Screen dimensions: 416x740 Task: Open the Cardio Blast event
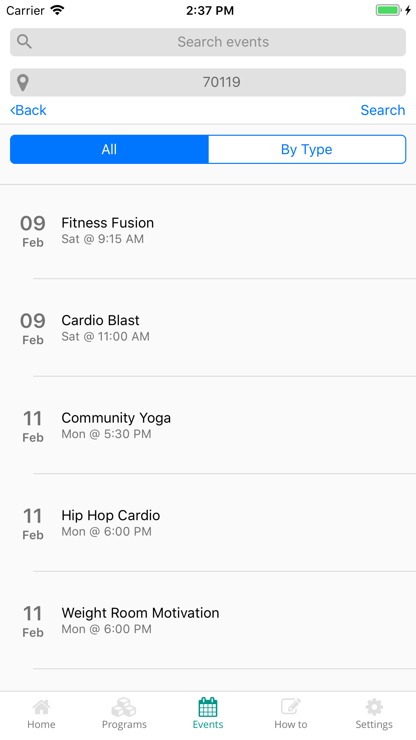click(208, 328)
